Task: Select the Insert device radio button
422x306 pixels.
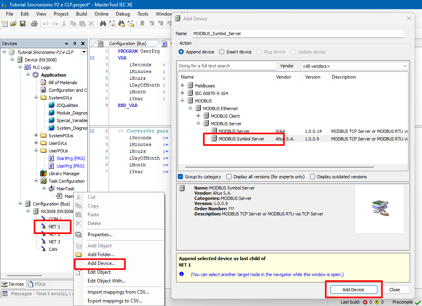Action: tap(222, 52)
